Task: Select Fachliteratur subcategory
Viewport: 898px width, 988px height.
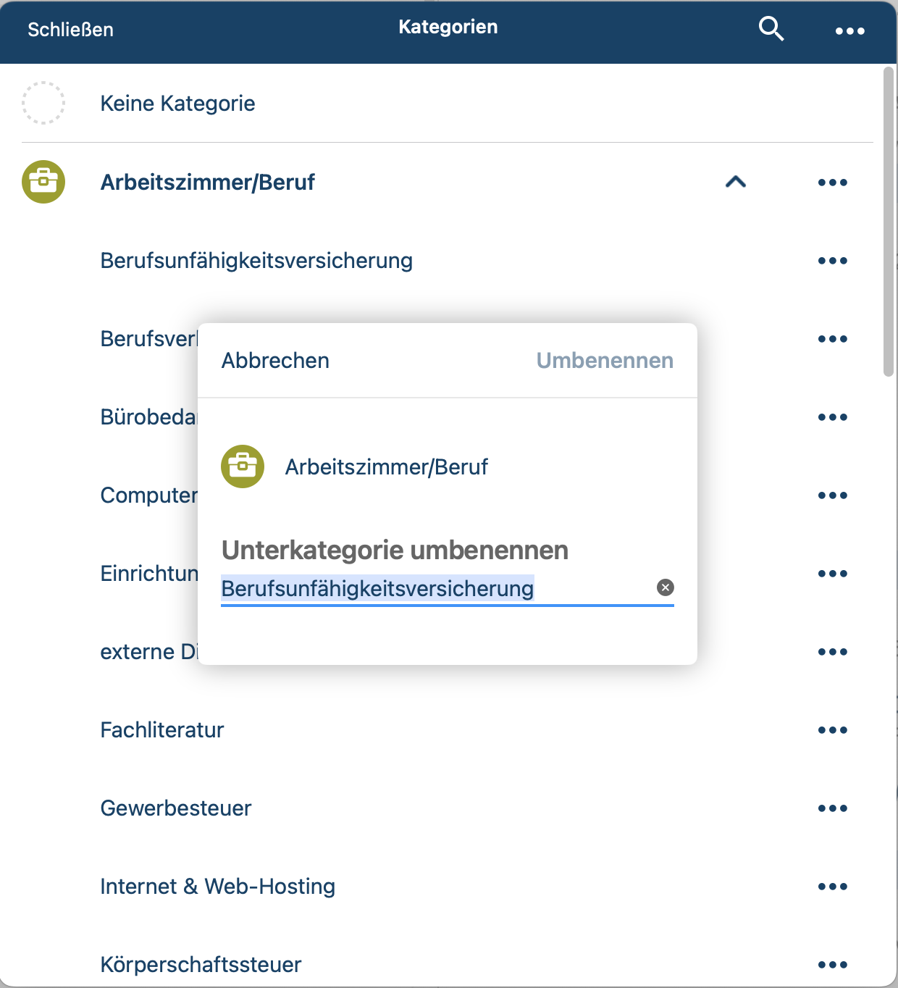Action: click(x=162, y=730)
